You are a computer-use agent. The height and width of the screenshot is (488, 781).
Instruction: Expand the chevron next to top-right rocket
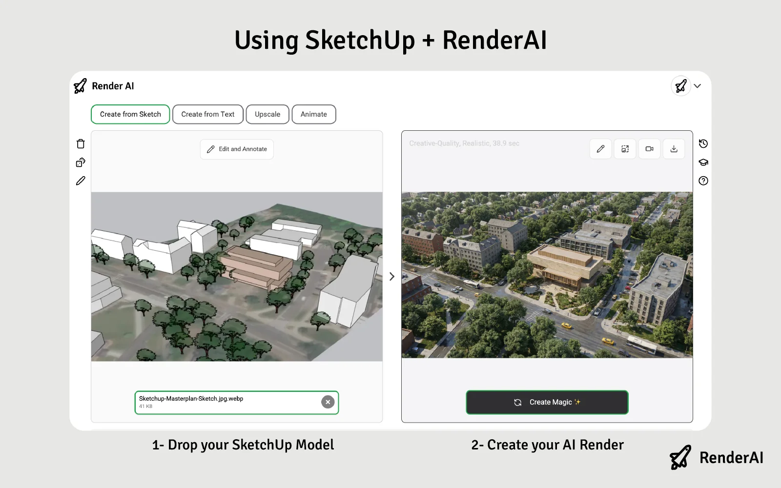[x=697, y=86]
